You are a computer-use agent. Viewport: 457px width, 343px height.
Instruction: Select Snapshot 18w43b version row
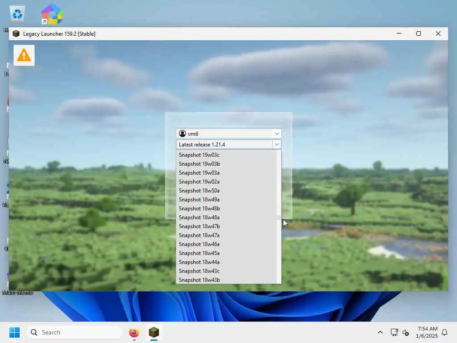(226, 280)
